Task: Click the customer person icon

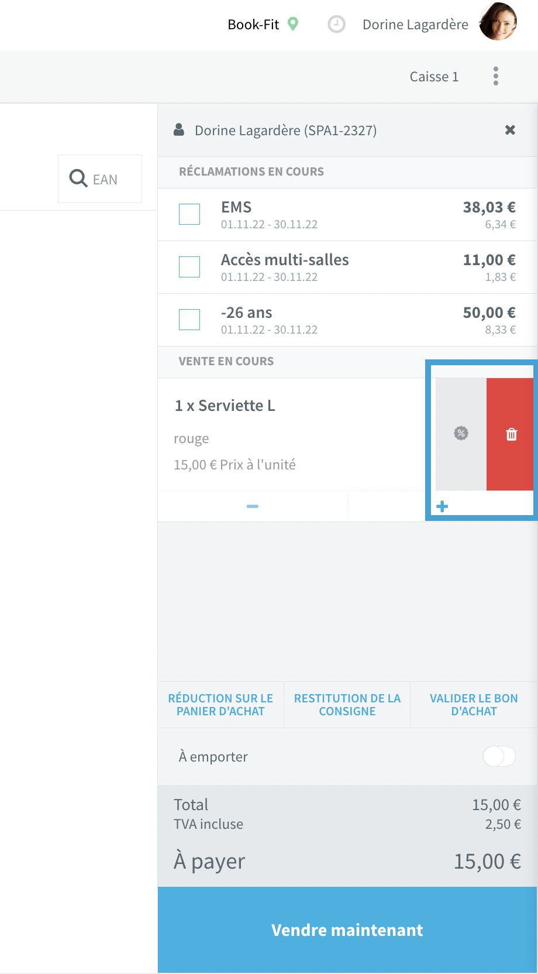Action: 179,130
